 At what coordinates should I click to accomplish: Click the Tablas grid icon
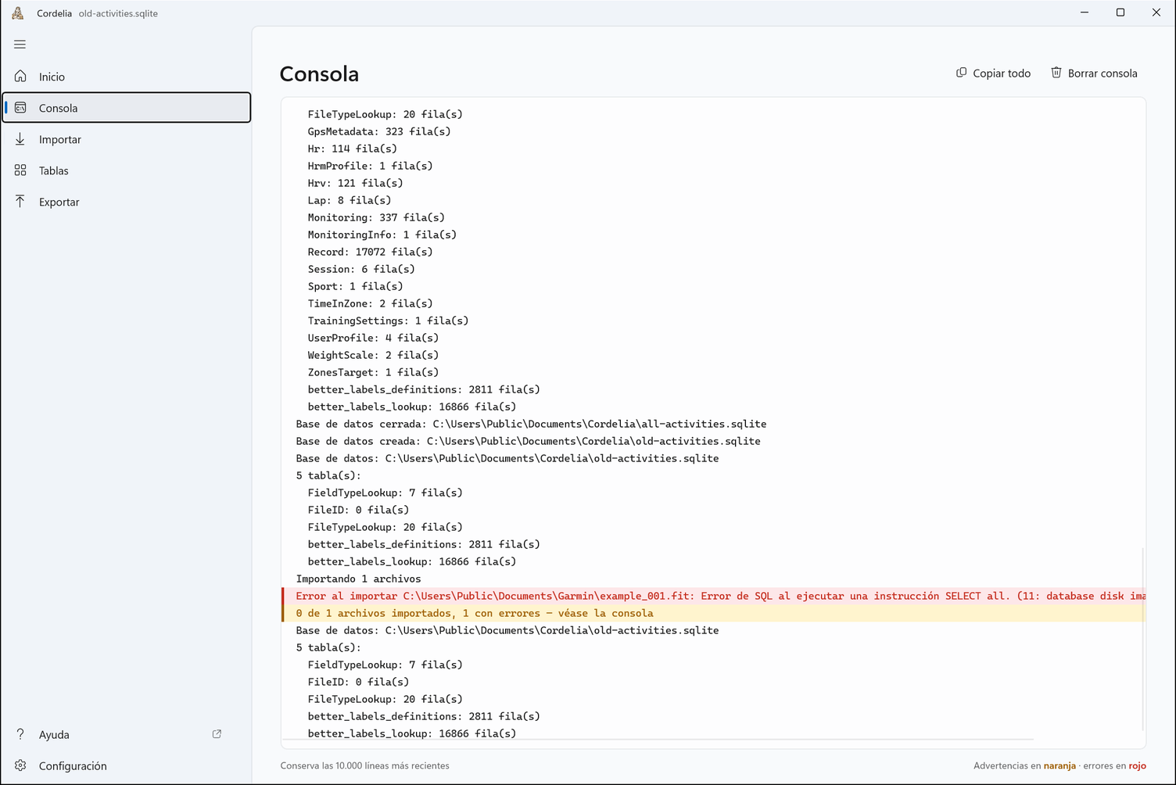pyautogui.click(x=20, y=170)
